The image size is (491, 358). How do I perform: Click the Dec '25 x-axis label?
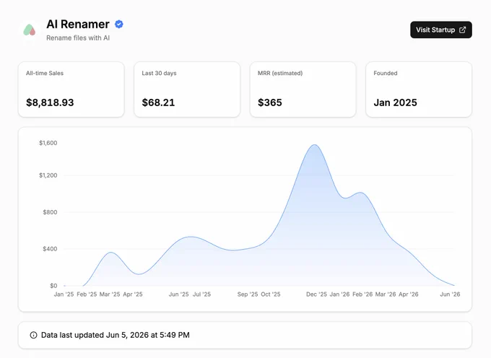(x=316, y=294)
